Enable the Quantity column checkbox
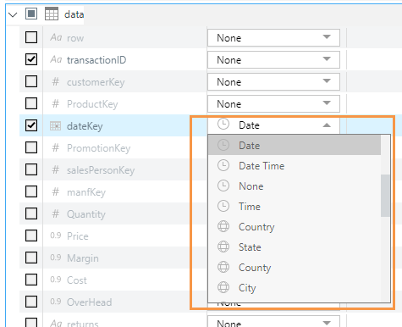This screenshot has height=327, width=402. coord(31,213)
